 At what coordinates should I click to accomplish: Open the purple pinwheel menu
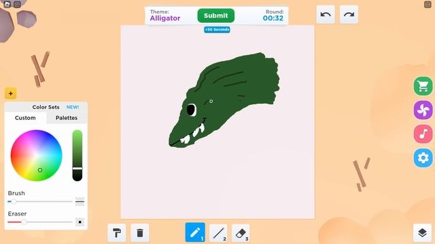[423, 110]
